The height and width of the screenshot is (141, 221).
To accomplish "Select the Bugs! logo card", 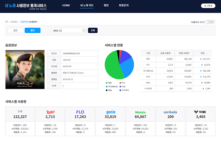I will click(x=50, y=114).
